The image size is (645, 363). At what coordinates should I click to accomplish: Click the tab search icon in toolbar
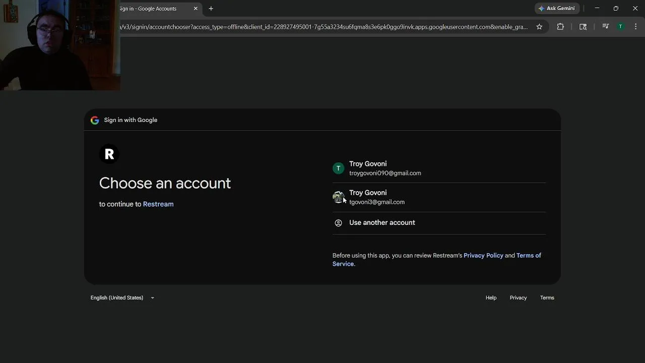coord(583,27)
